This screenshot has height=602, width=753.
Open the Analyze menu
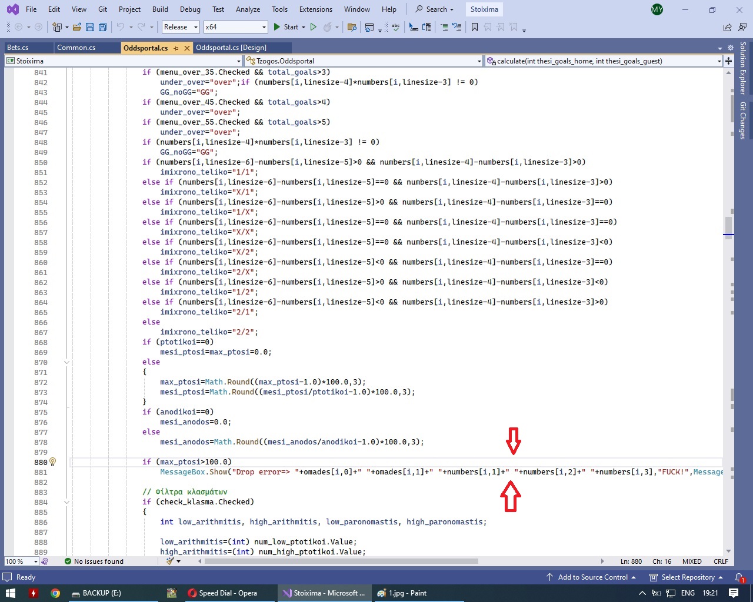pyautogui.click(x=248, y=9)
